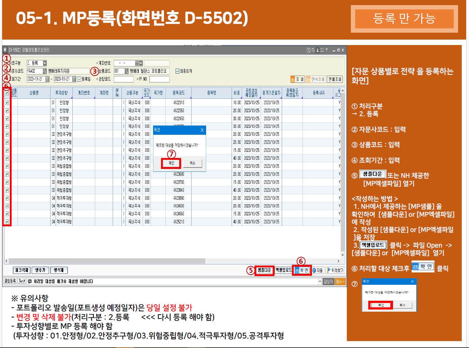Click the horizontal scrollbar thumb
The image size is (469, 348).
(x=107, y=261)
